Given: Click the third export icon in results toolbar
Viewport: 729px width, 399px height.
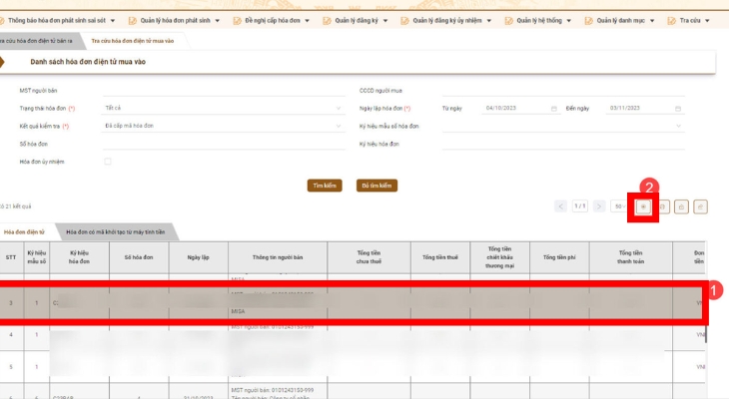Looking at the screenshot, I should (682, 206).
